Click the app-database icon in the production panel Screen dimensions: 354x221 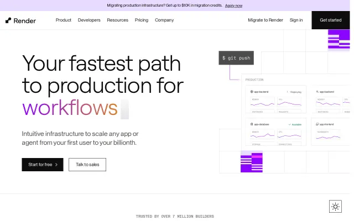pyautogui.click(x=252, y=124)
